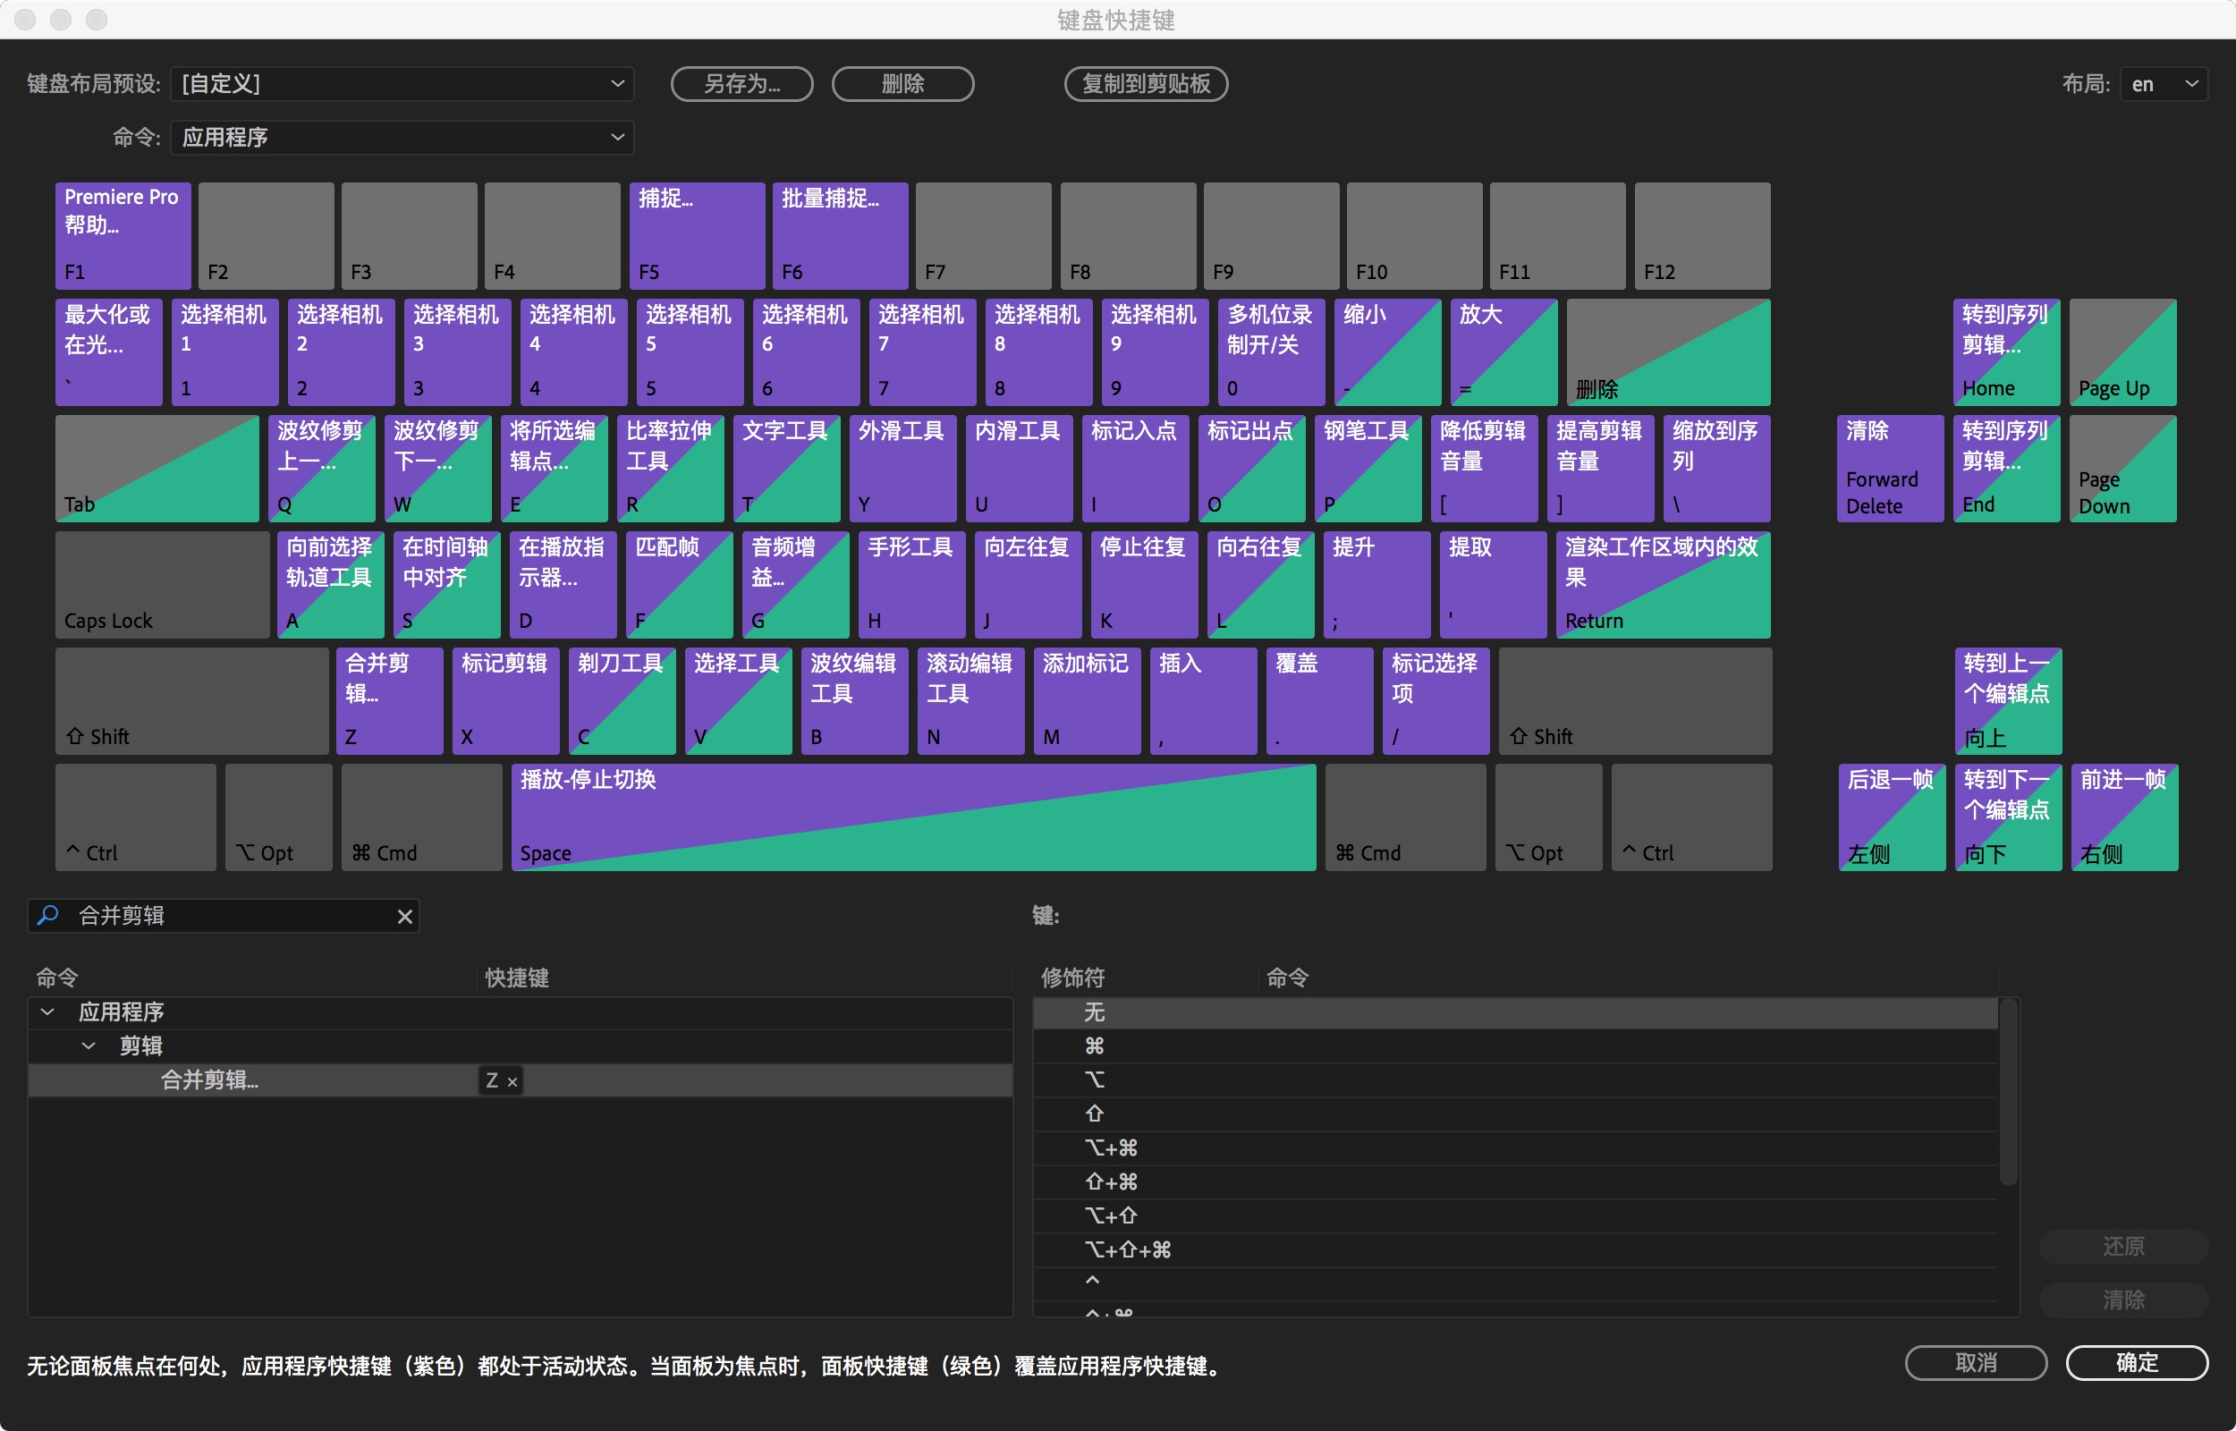Click the F1 key Premiere Pro 帮助
This screenshot has width=2236, height=1431.
click(x=123, y=235)
